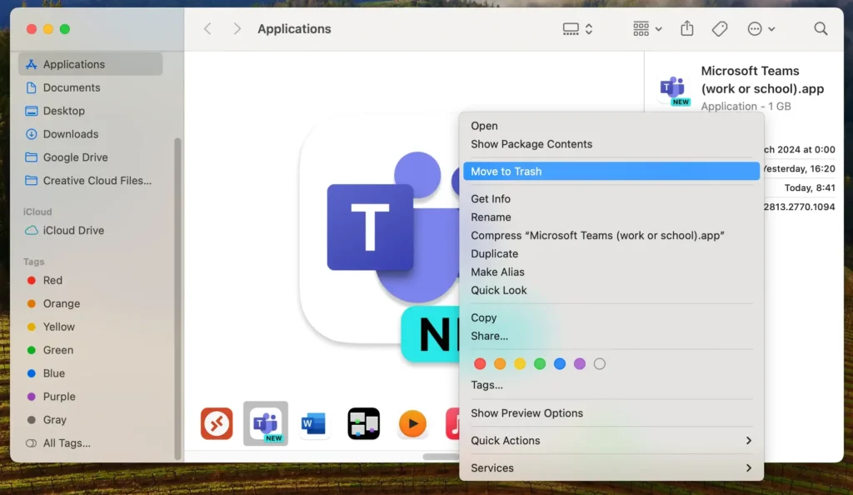Screen dimensions: 853x495
Task: Open the group-by options dropdown
Action: pos(647,29)
